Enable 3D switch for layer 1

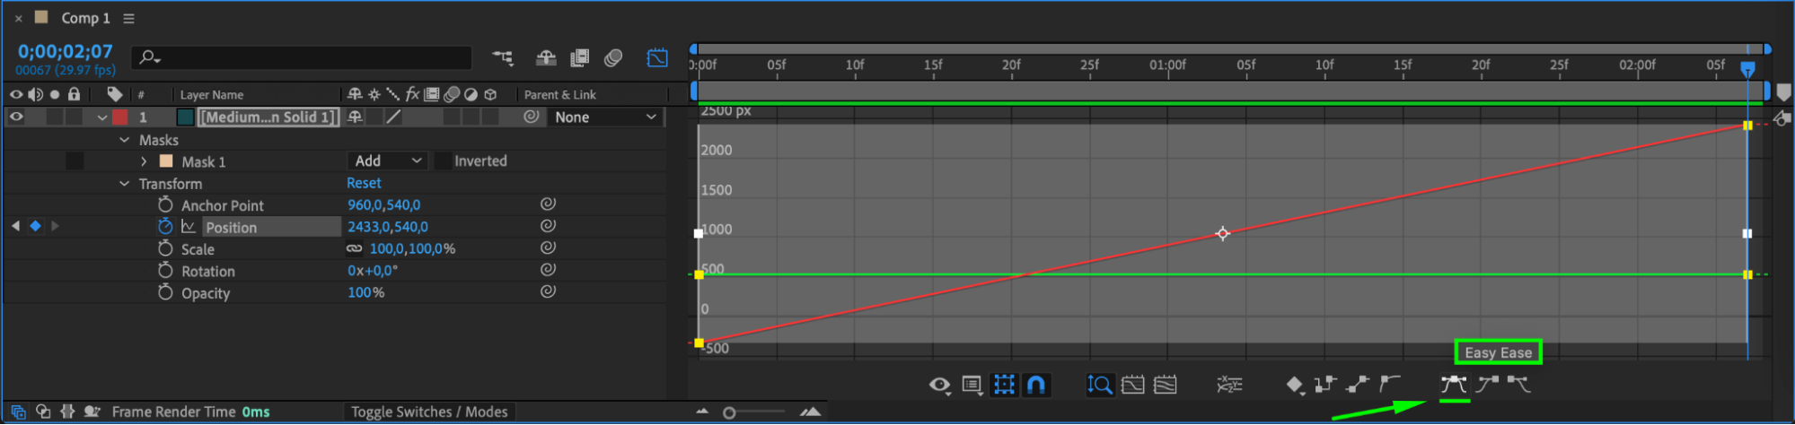point(490,117)
